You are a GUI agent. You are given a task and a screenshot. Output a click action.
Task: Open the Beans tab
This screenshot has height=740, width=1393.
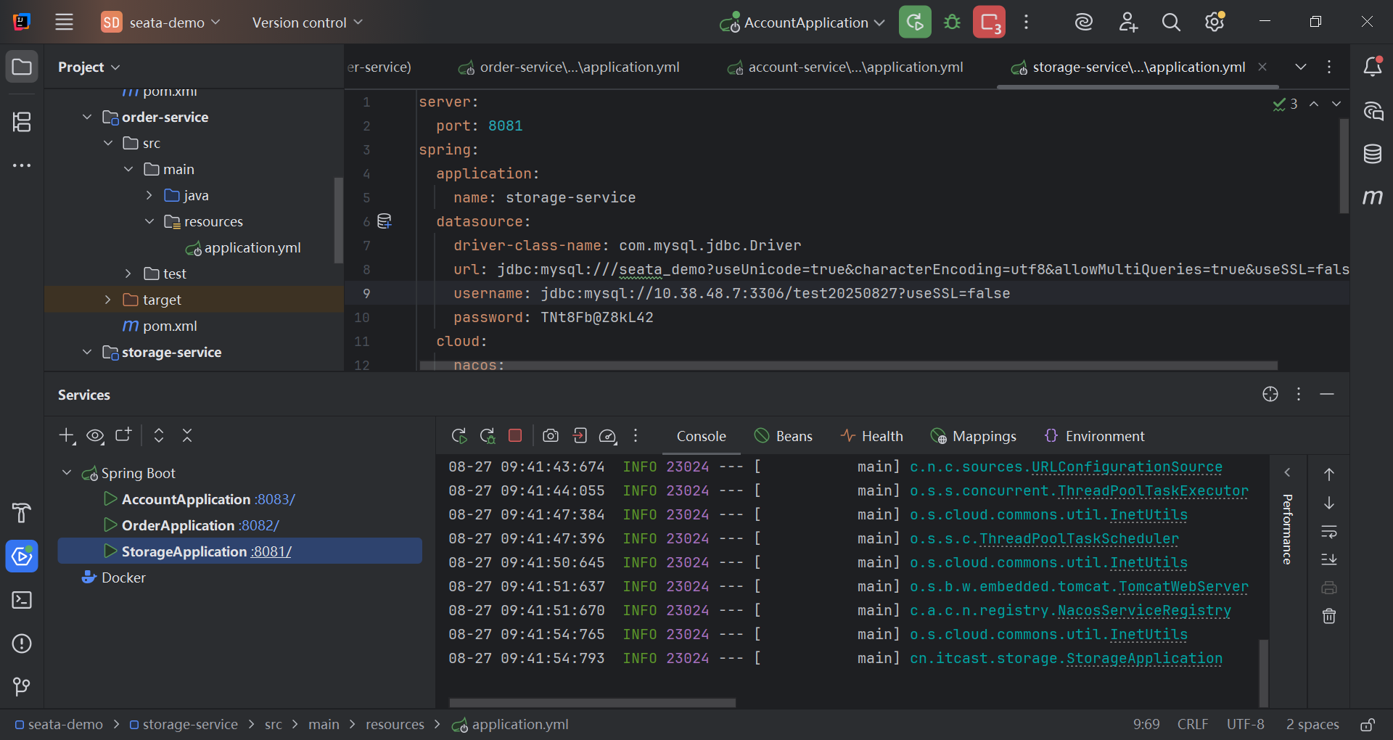pos(784,436)
